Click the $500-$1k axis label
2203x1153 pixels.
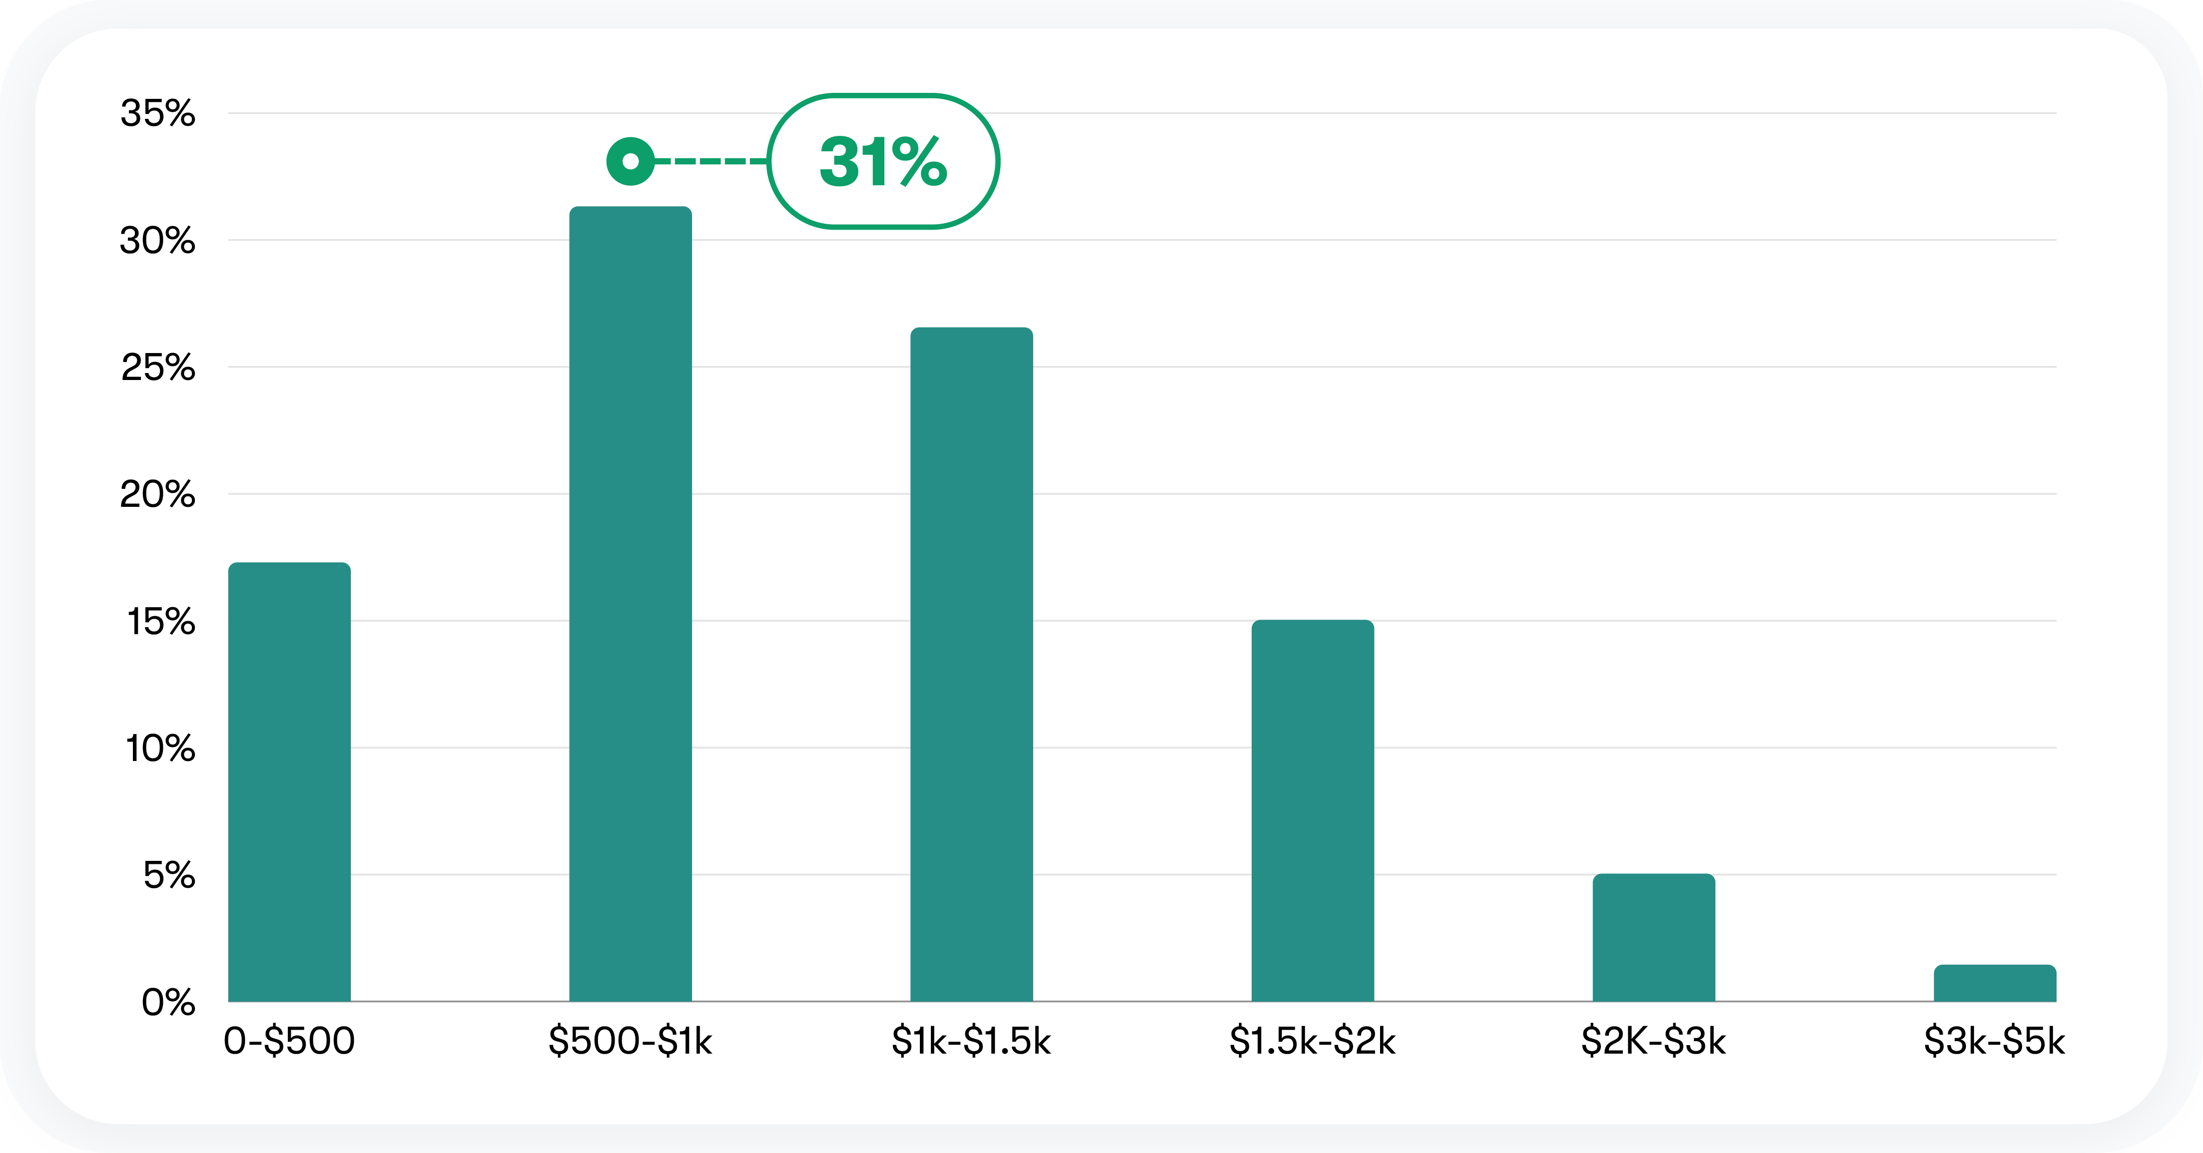tap(630, 1041)
